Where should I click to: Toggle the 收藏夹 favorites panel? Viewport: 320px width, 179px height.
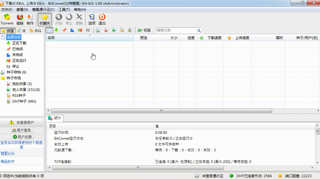pos(45,20)
